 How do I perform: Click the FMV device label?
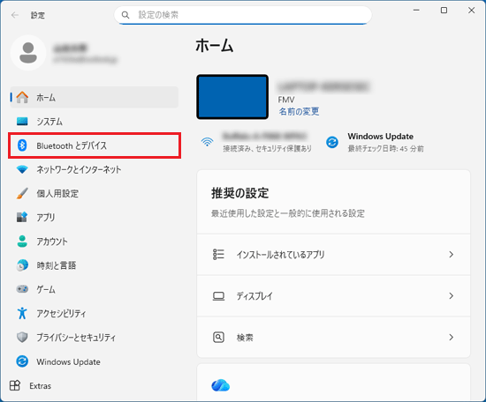[286, 100]
